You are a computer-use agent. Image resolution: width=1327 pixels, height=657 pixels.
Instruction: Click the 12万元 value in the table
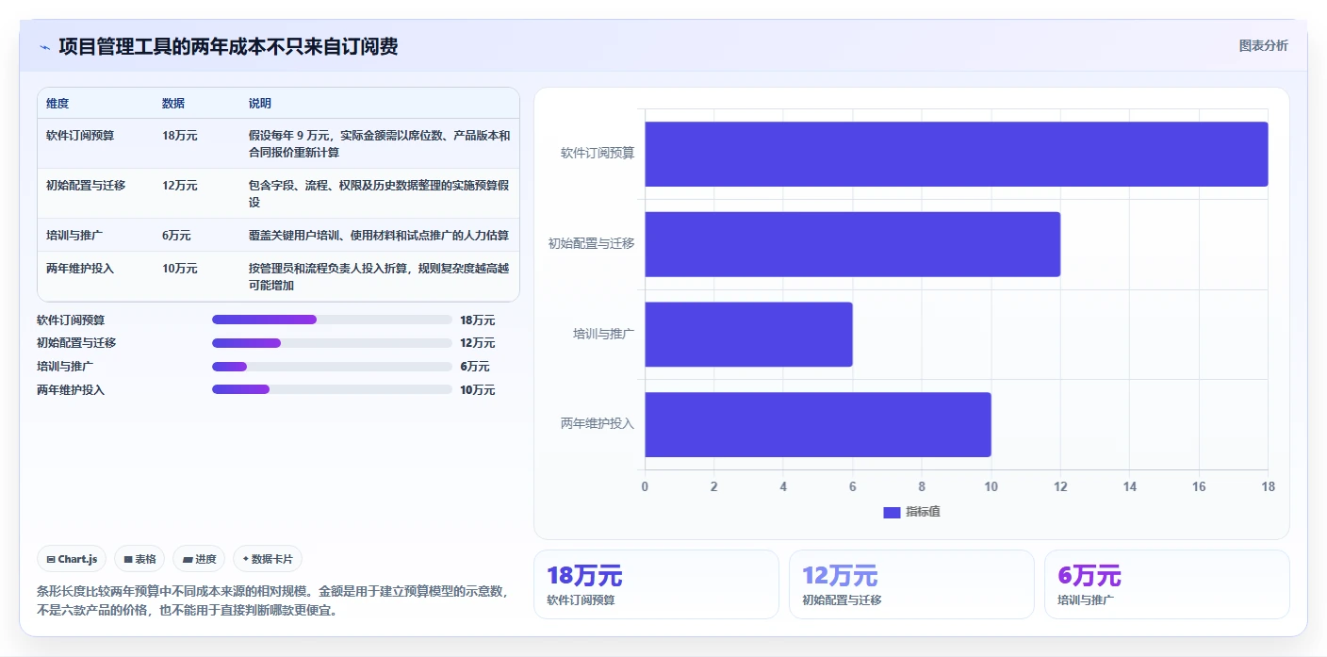[180, 185]
